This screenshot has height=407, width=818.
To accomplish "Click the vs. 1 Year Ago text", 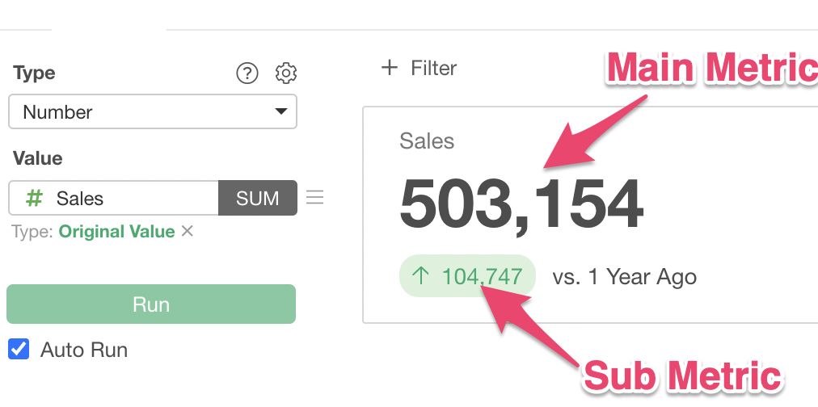I will [624, 277].
